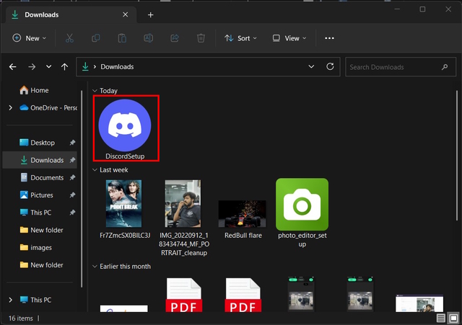This screenshot has height=325, width=462.
Task: Open Home in the sidebar
Action: point(34,90)
